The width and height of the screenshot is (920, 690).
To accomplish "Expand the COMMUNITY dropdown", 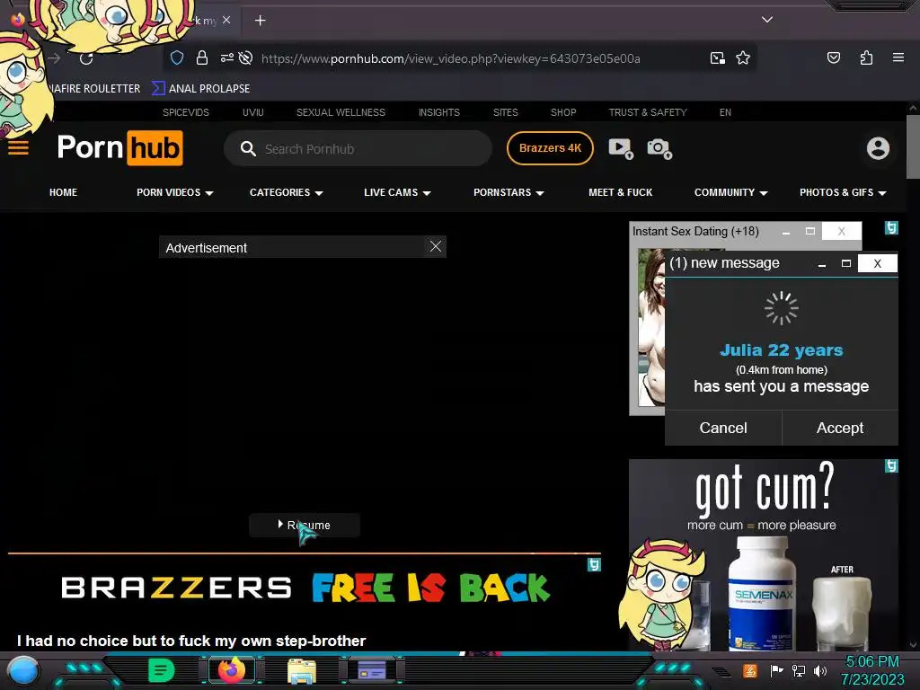I will 730,192.
